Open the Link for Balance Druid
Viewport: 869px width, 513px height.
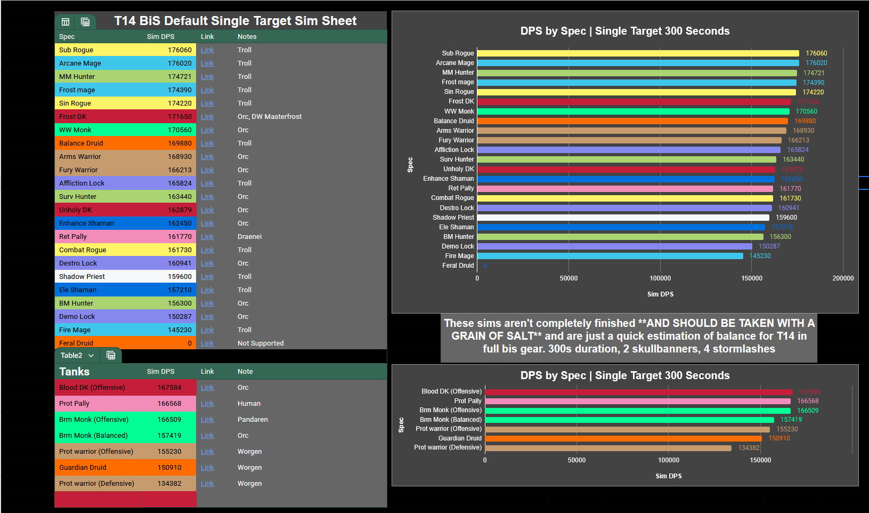coord(207,143)
